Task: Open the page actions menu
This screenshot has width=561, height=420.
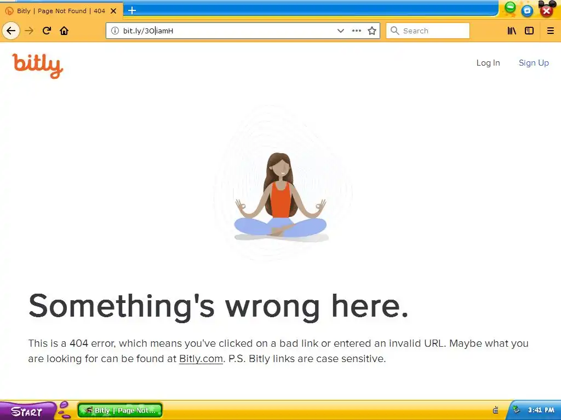Action: (356, 31)
